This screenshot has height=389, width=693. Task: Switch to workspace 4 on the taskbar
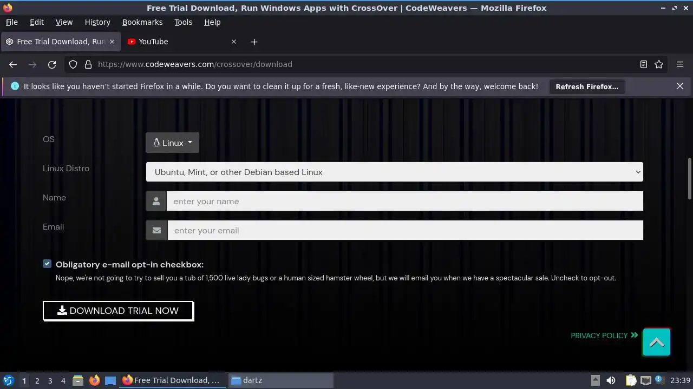pos(63,380)
